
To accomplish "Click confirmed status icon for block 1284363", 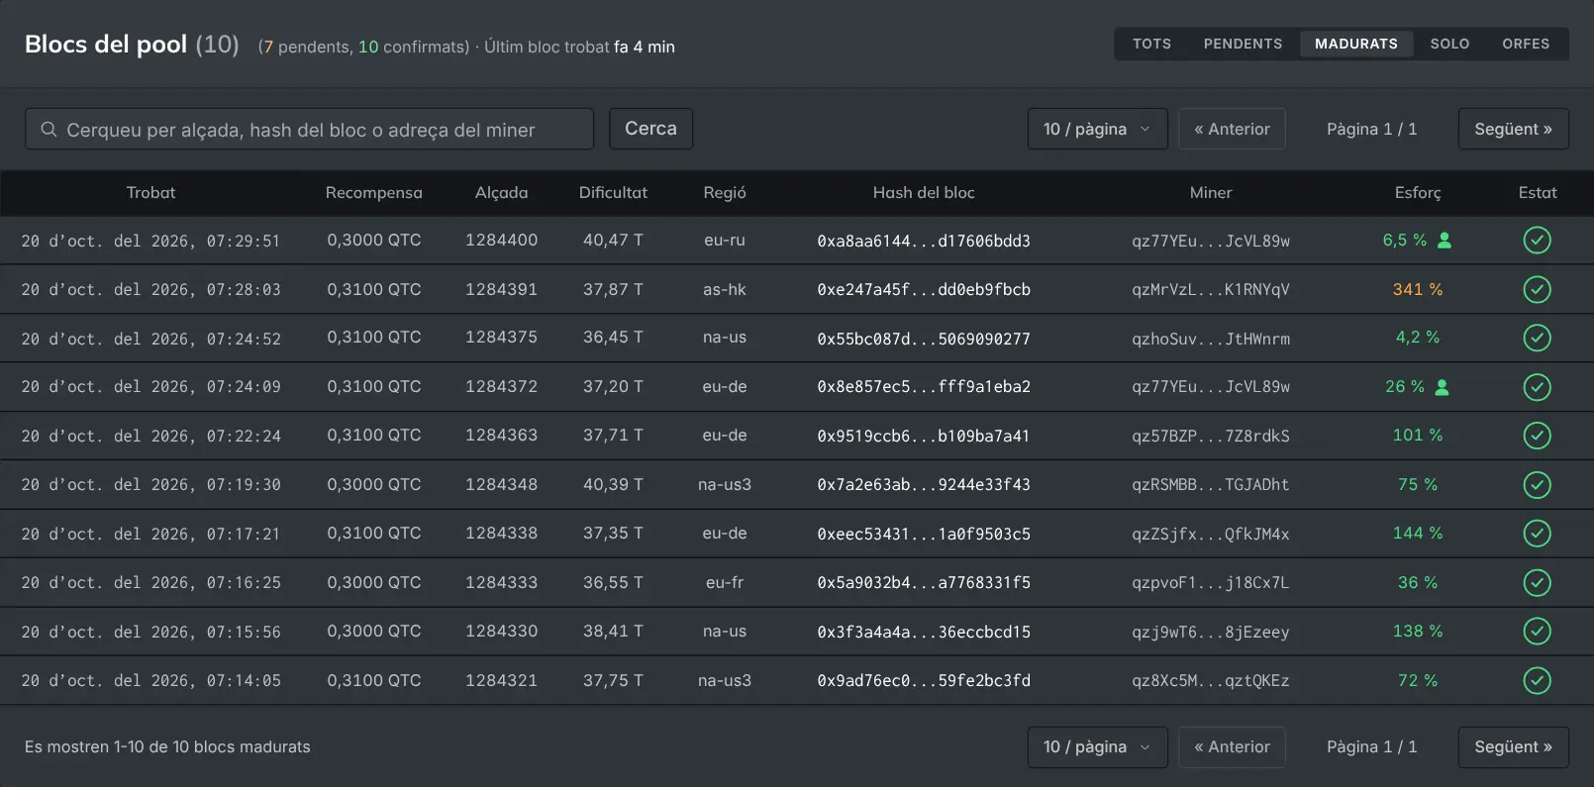I will click(x=1538, y=436).
